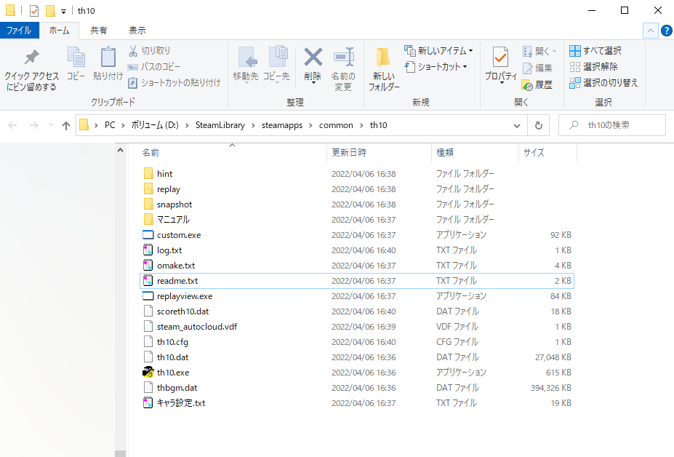The width and height of the screenshot is (674, 457).
Task: Collapse the ribbon with the chevron
Action: [650, 31]
